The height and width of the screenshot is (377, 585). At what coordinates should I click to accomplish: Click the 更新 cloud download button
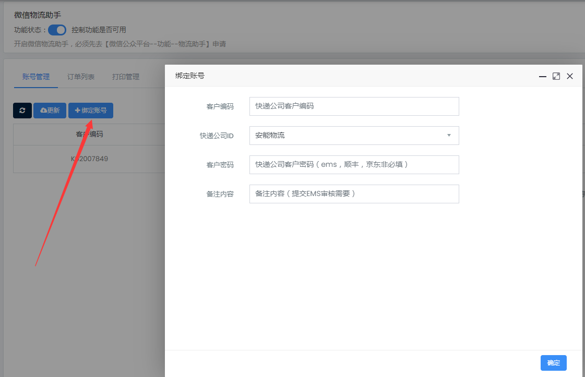(x=50, y=111)
